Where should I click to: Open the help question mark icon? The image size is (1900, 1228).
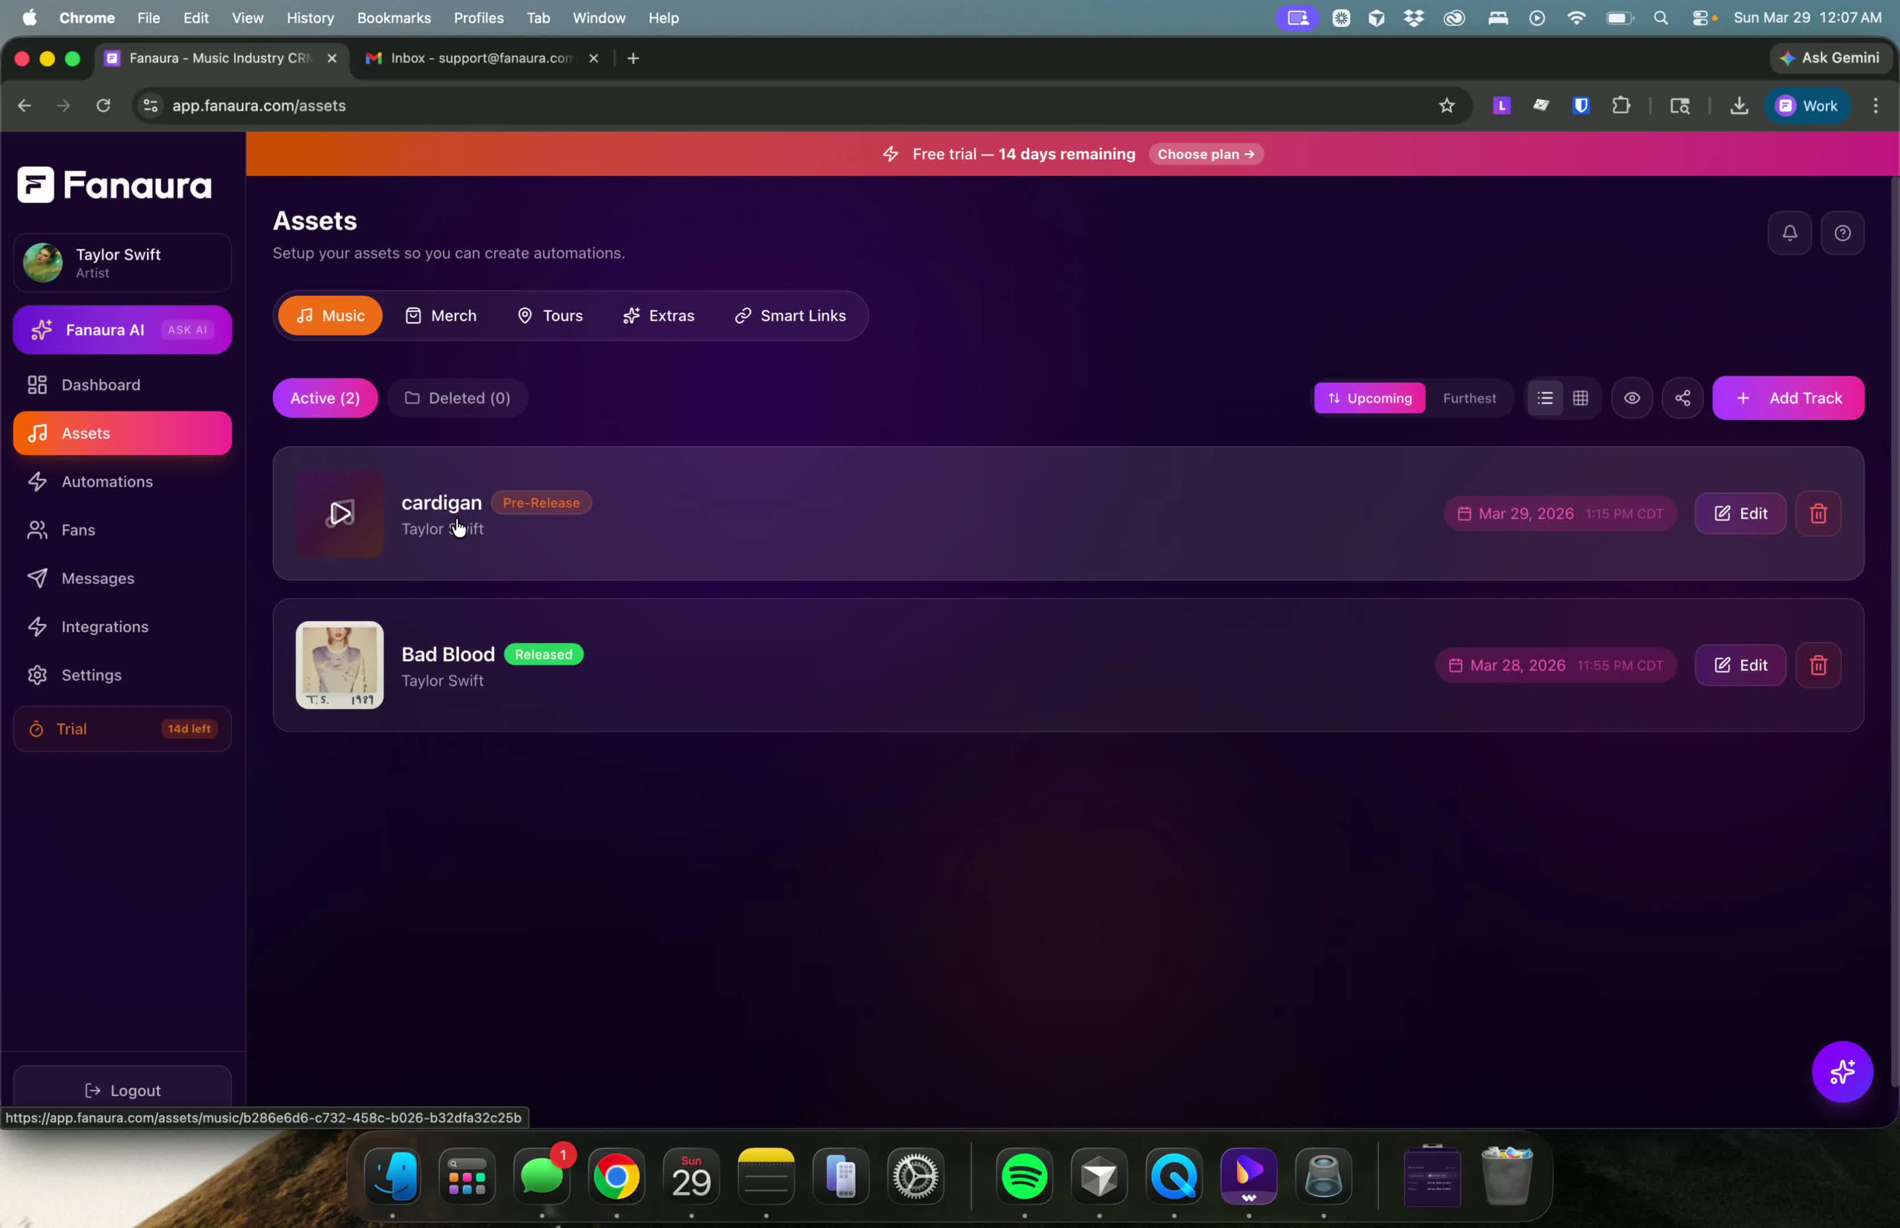click(x=1842, y=233)
